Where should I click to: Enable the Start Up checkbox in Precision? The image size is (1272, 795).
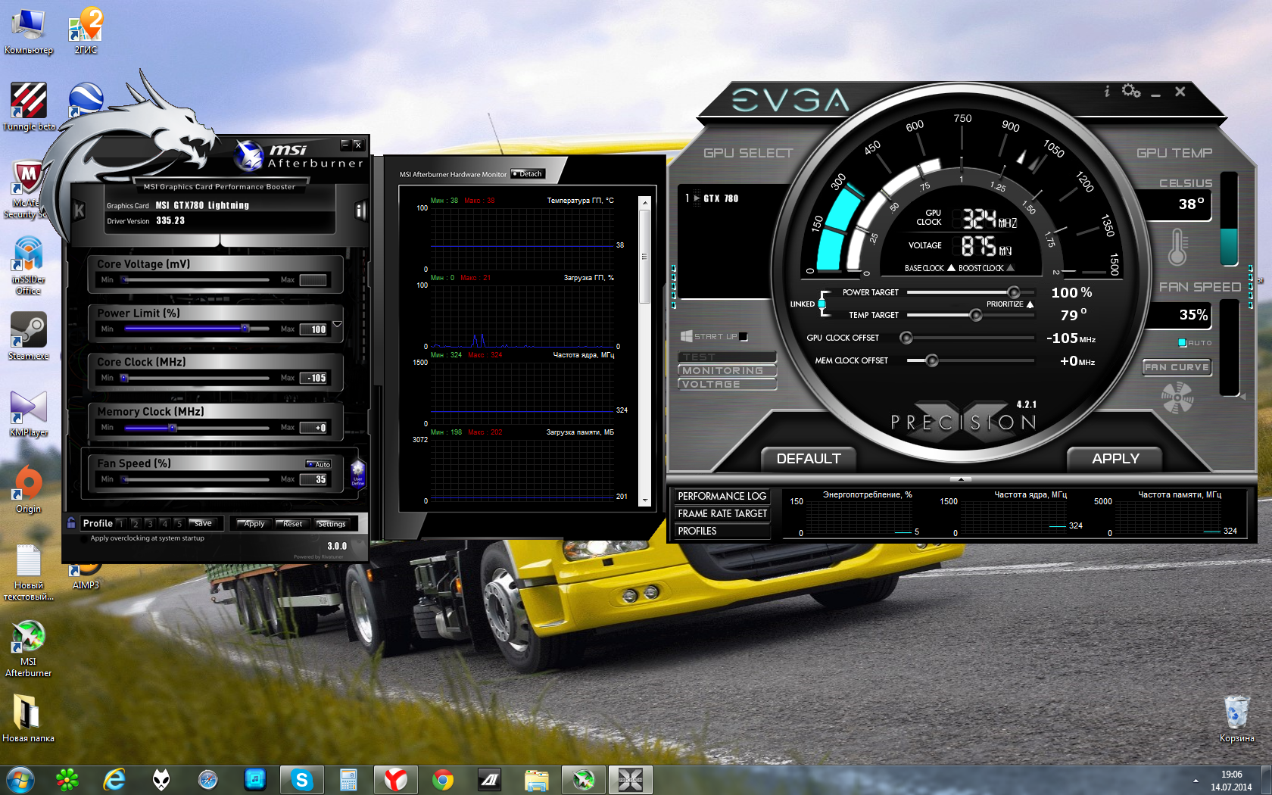pyautogui.click(x=744, y=337)
